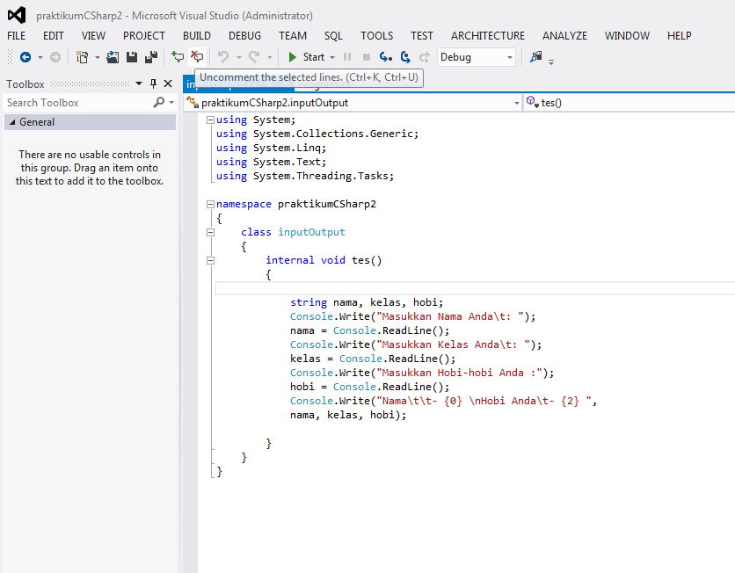
Task: Open the TOOLS menu
Action: (376, 36)
